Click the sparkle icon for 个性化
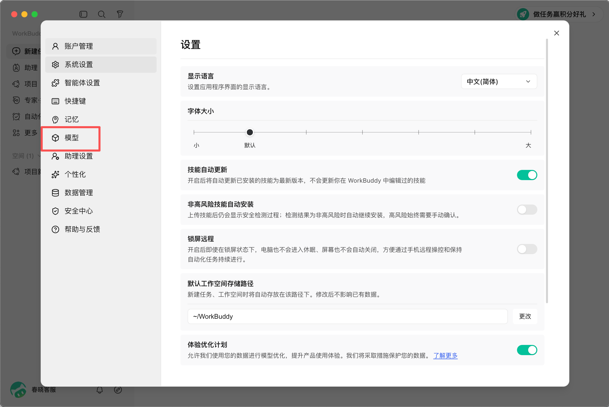The width and height of the screenshot is (609, 407). [55, 175]
